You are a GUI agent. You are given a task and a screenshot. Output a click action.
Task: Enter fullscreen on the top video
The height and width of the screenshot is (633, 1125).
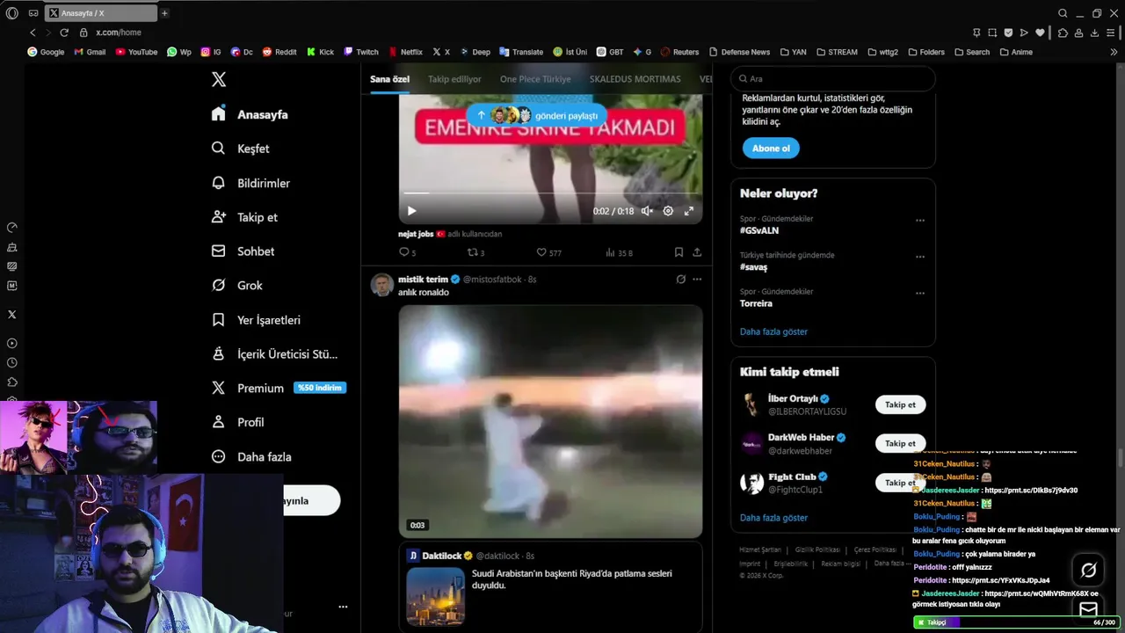coord(689,211)
